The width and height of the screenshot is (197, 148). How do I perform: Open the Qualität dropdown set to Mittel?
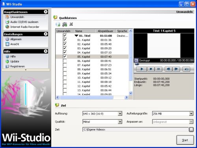[x=120, y=122]
